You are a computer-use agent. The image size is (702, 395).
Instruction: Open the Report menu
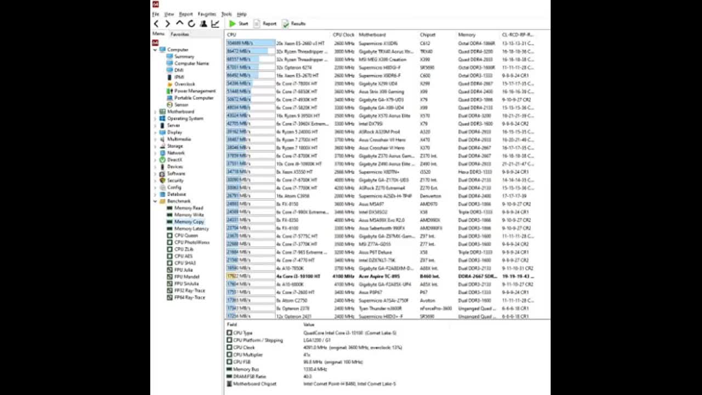pyautogui.click(x=186, y=14)
